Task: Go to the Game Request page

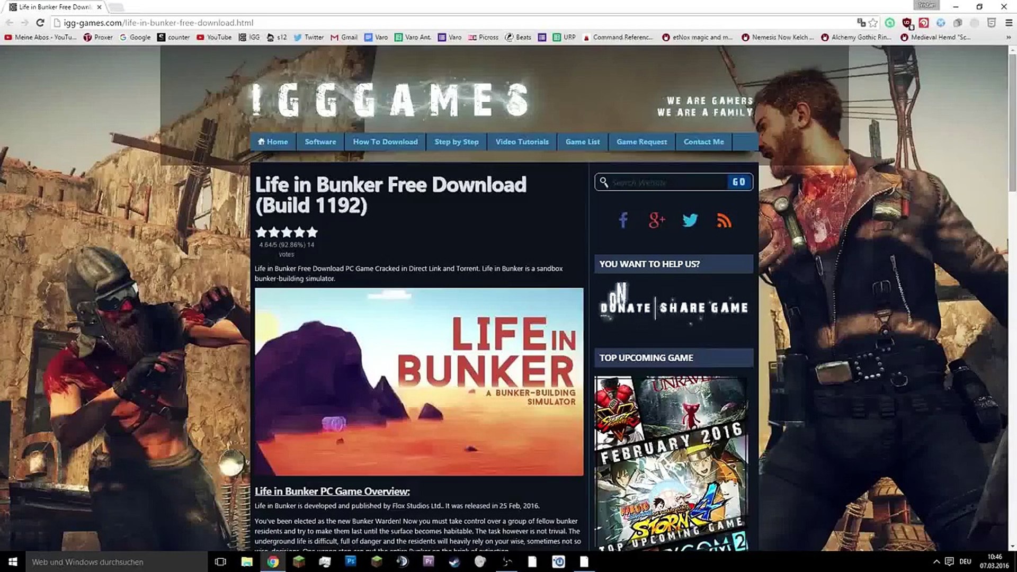Action: click(641, 141)
